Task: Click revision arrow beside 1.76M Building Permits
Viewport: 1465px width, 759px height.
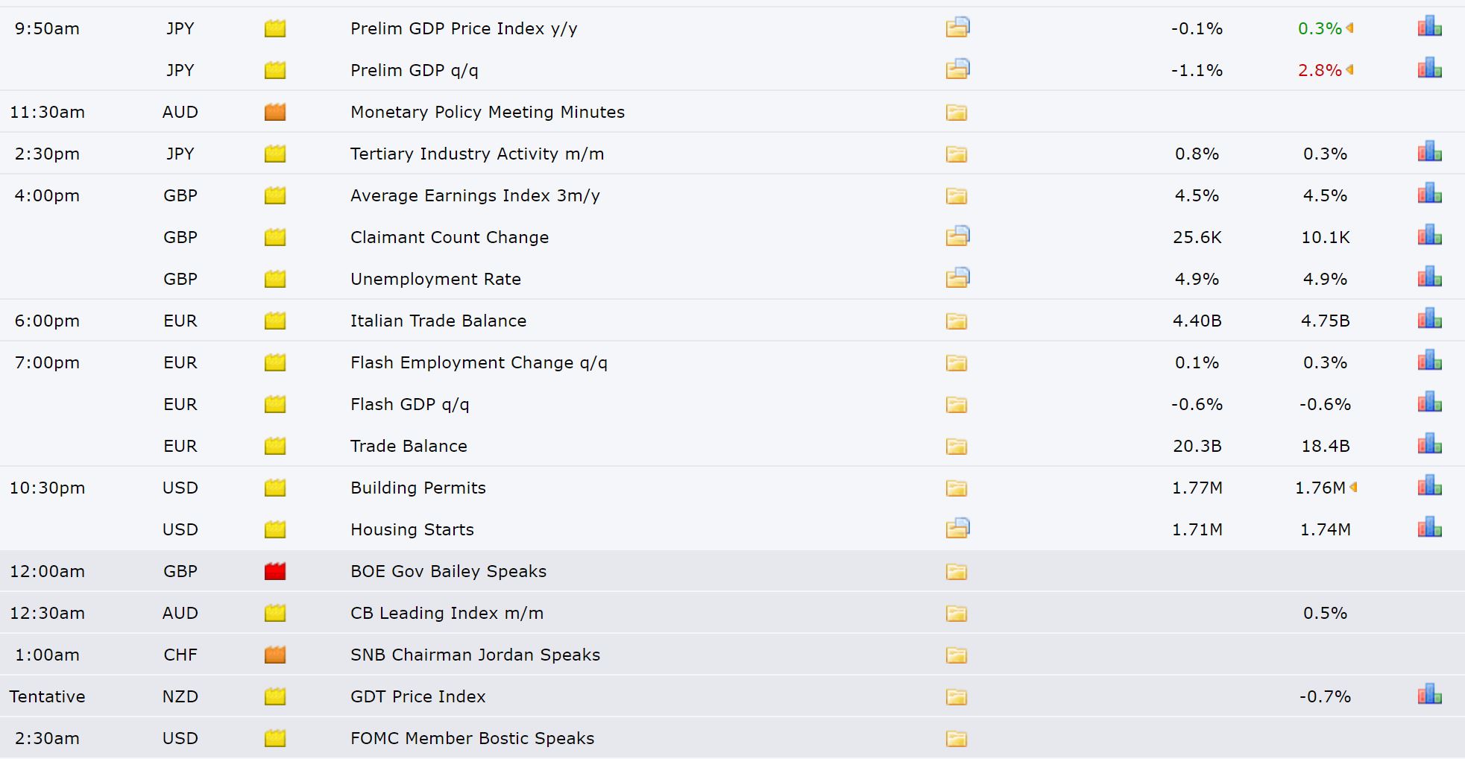Action: tap(1353, 488)
